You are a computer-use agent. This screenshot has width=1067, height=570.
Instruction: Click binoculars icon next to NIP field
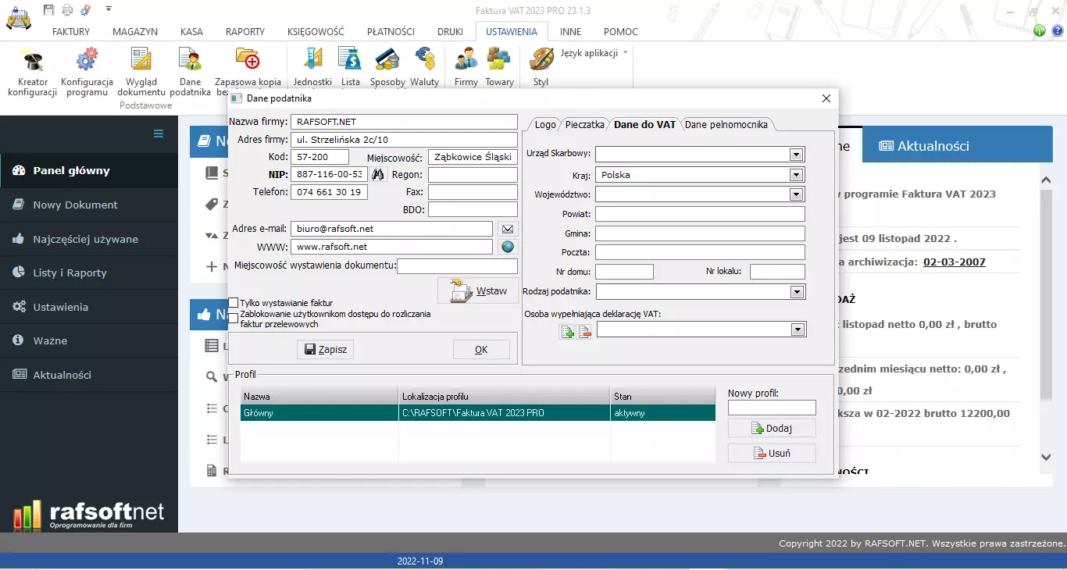[x=378, y=175]
